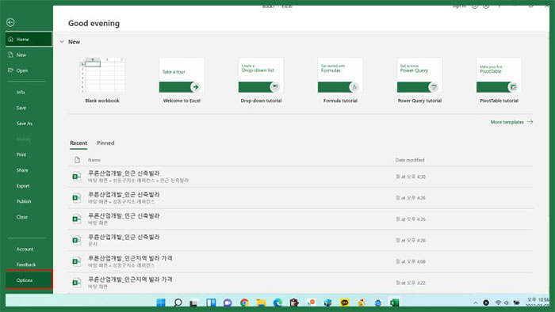Switch to the Recent tab

(x=78, y=143)
